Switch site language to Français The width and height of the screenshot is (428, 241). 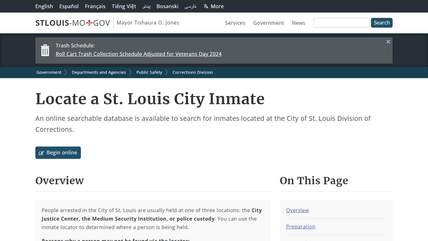95,6
